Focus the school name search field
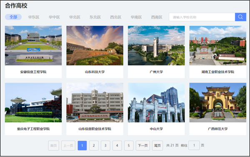250x157 pixels. coord(202,17)
